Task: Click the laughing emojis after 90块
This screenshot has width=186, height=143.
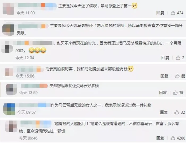Action: coord(37,51)
